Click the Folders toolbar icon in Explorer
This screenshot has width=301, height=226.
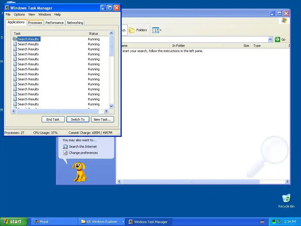click(132, 30)
